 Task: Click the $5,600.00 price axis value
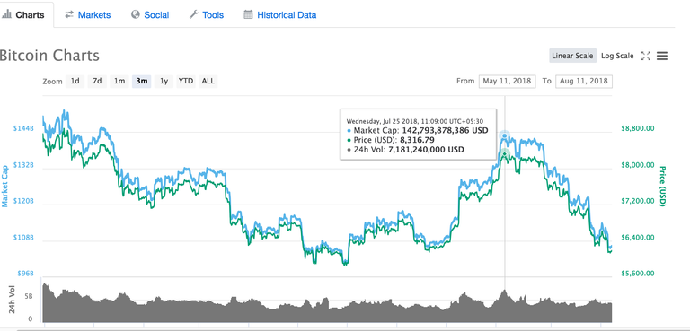point(638,274)
